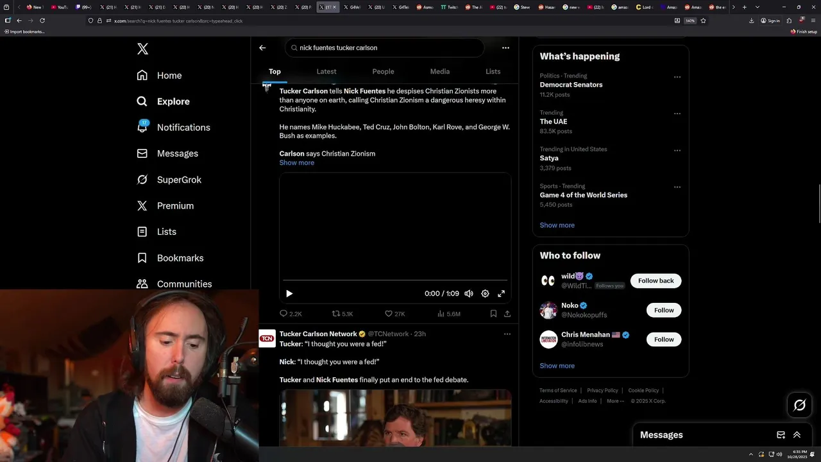Open Lists in the left sidebar
This screenshot has width=821, height=462.
pyautogui.click(x=157, y=232)
